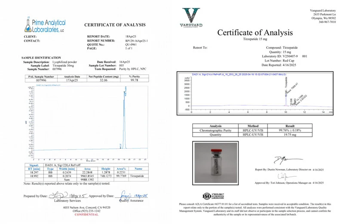This screenshot has height=224, width=344.
Task: Click the CERTIFICATE OF ANALYSIS heading on left report
Action: tap(115, 25)
